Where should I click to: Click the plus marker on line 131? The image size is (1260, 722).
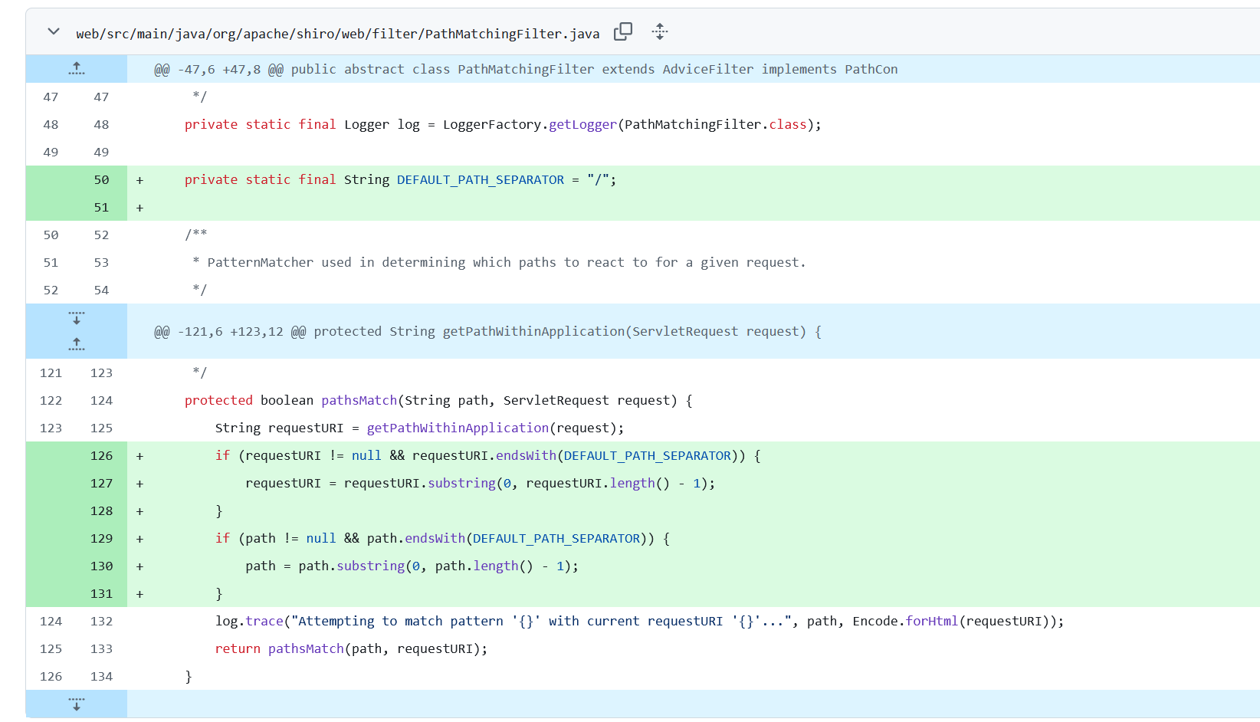(x=139, y=594)
